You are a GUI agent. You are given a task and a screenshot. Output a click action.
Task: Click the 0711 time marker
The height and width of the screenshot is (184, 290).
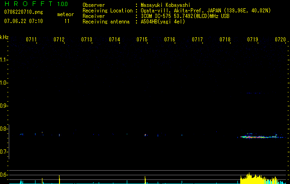31,40
